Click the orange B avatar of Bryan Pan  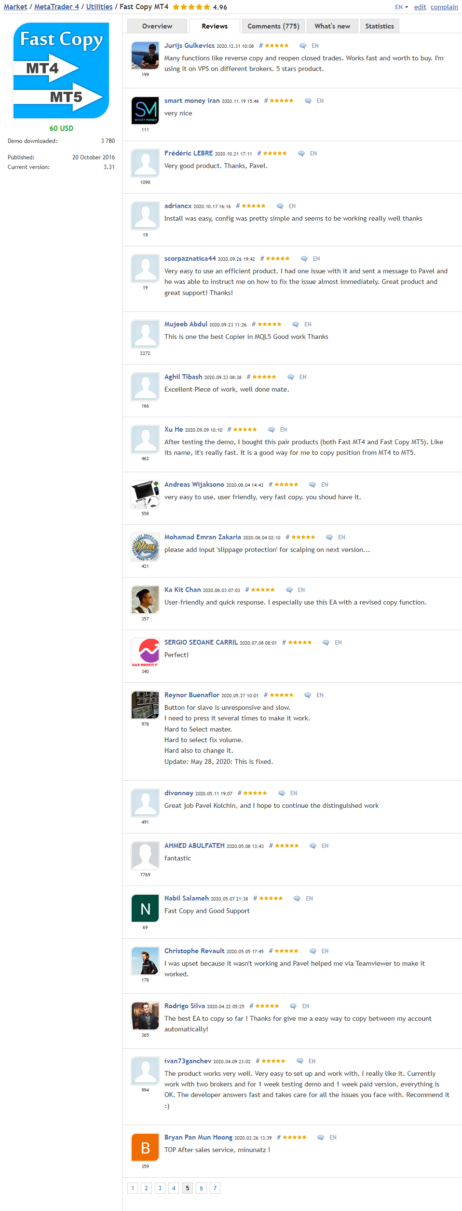tap(145, 1147)
